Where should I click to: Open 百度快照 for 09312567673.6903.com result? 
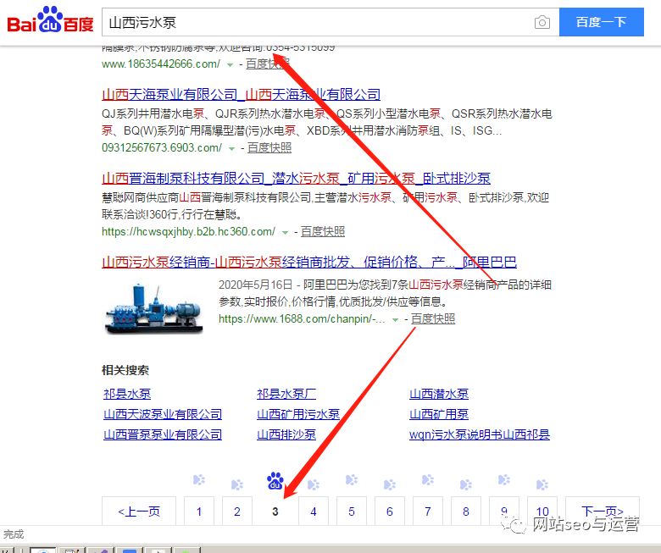pos(269,148)
